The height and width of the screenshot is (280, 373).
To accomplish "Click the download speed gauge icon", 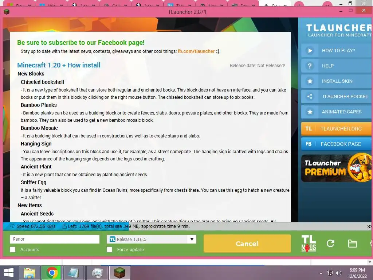I will 13,226.
